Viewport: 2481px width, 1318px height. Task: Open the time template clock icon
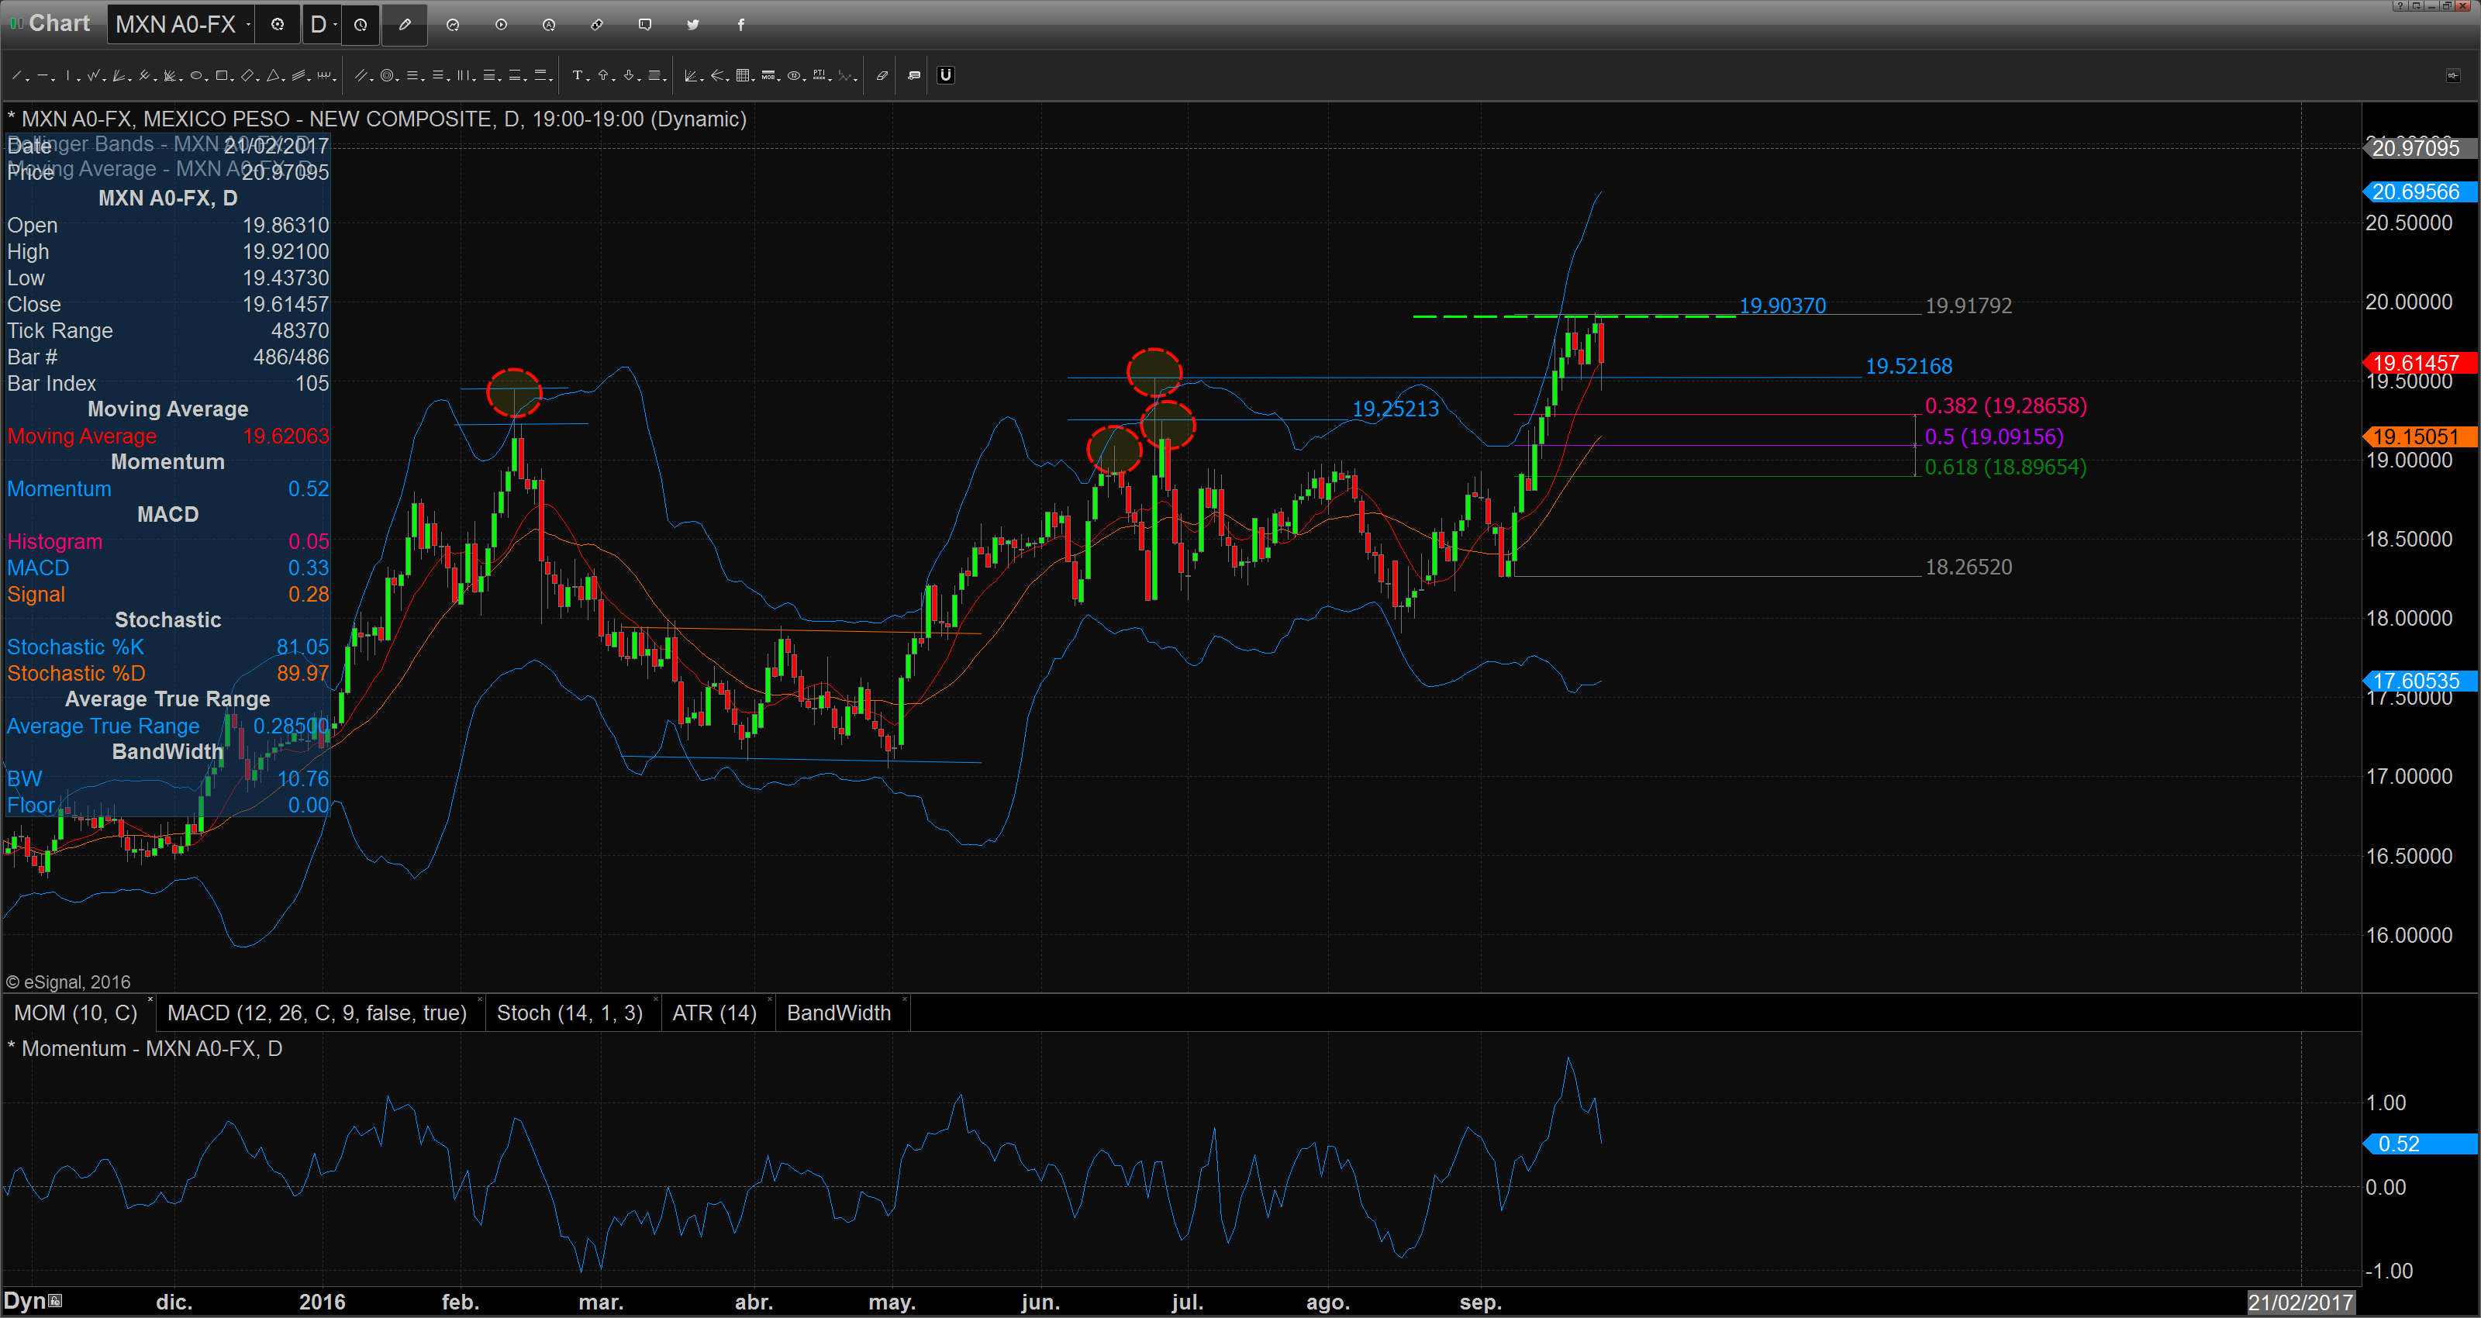click(x=361, y=24)
